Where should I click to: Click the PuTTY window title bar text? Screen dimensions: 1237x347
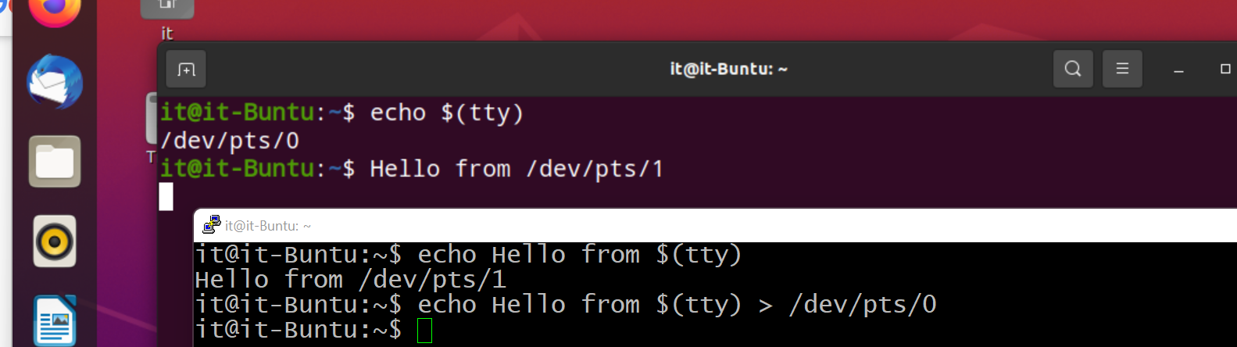[x=268, y=226]
